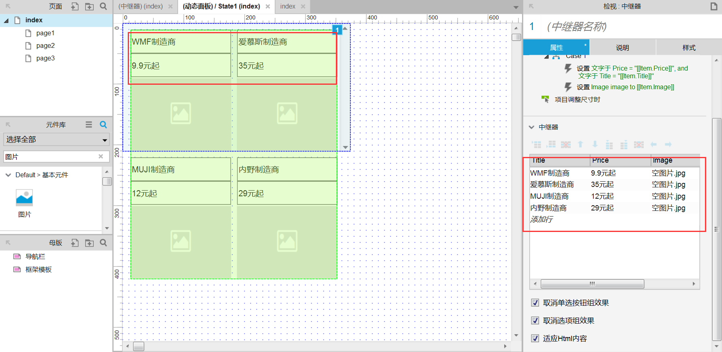Open page2 in the Pages tree
722x352 pixels.
point(45,46)
